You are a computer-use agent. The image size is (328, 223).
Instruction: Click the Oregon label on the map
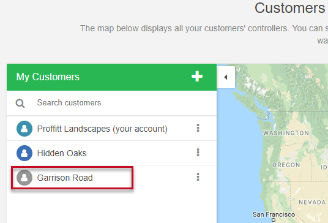point(286,165)
